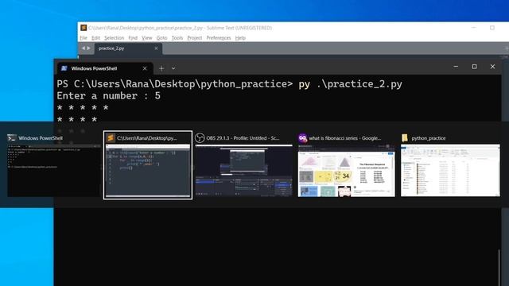Switch to the fibonacci series Google thumbnail

(347, 171)
